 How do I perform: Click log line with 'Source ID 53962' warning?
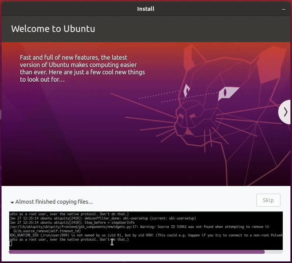[139, 227]
